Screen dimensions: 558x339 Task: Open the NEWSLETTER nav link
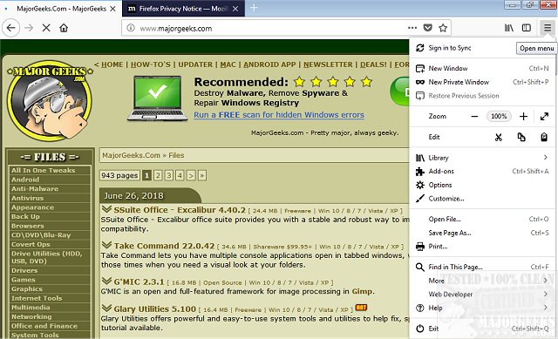[x=328, y=64]
